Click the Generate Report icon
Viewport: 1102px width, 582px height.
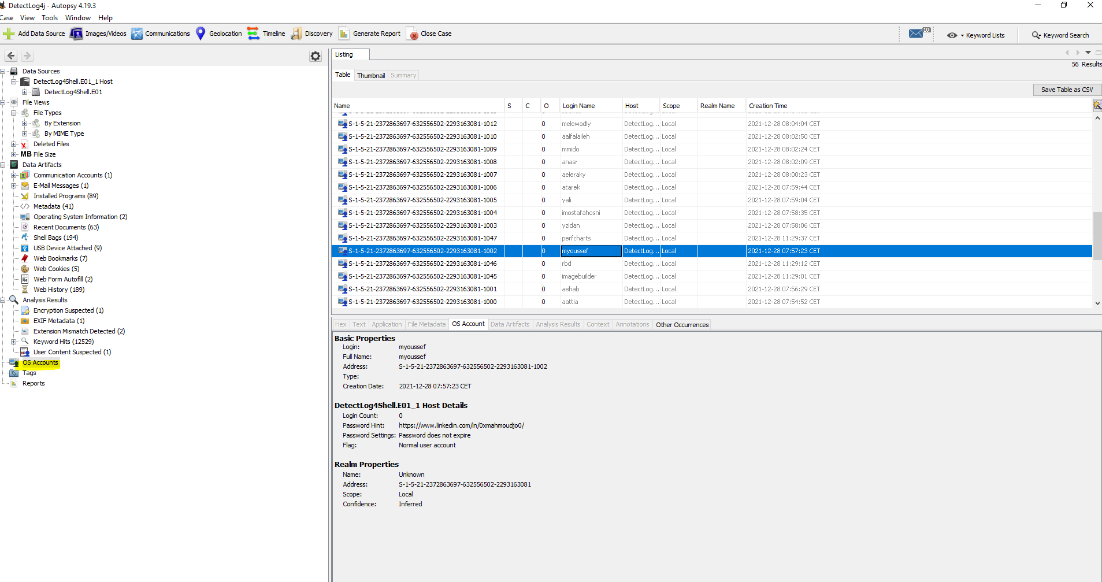coord(344,34)
